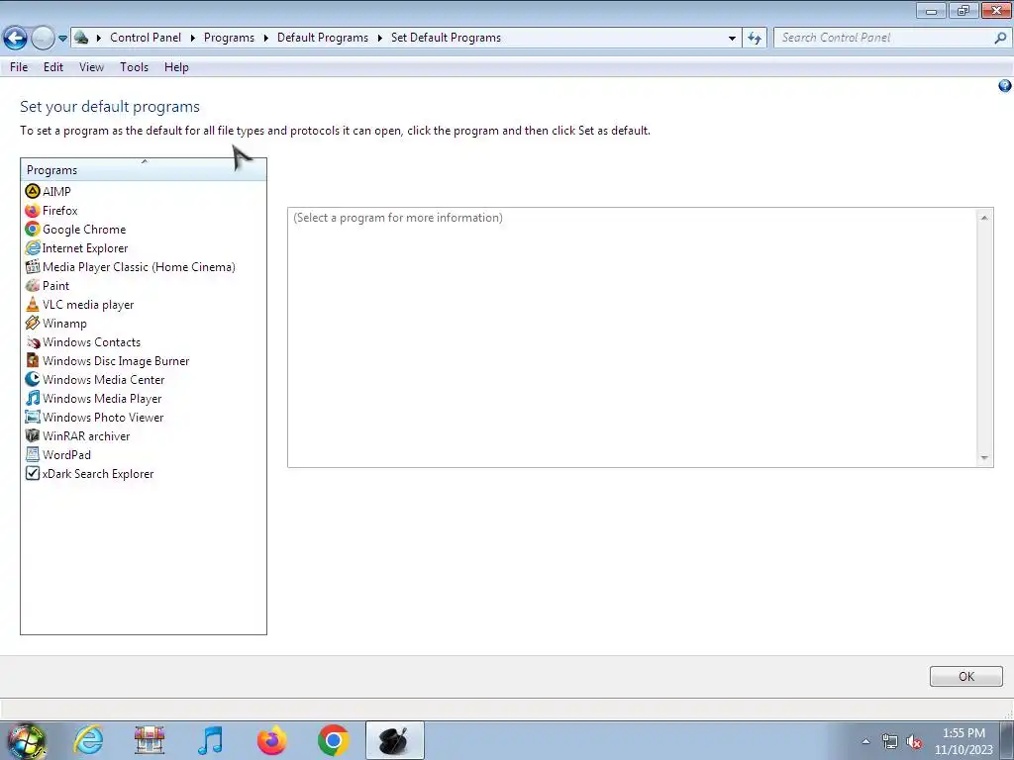Open the recent pages dropdown arrow
The height and width of the screenshot is (760, 1014).
coord(62,39)
